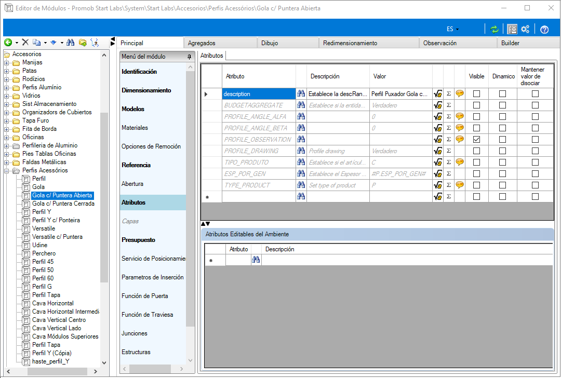Open the Redimensionamiento tab
The image size is (561, 378).
[x=369, y=43]
